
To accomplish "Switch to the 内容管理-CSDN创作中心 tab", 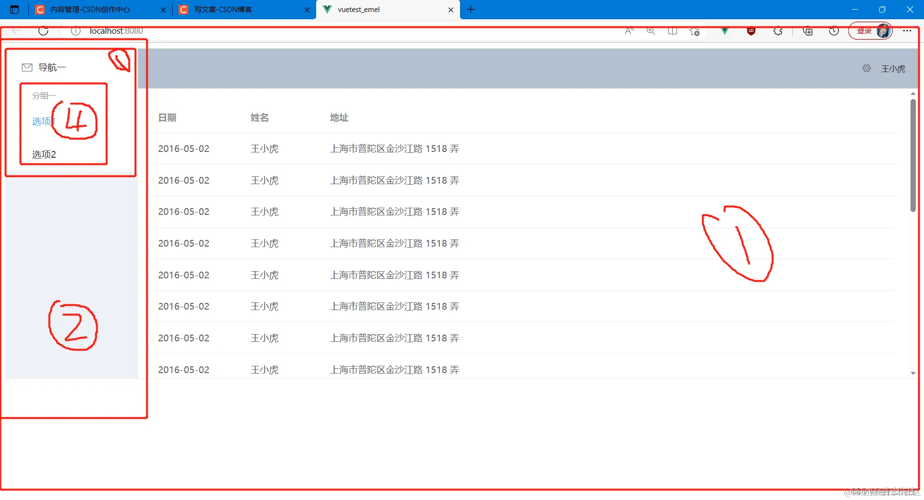I will point(101,10).
